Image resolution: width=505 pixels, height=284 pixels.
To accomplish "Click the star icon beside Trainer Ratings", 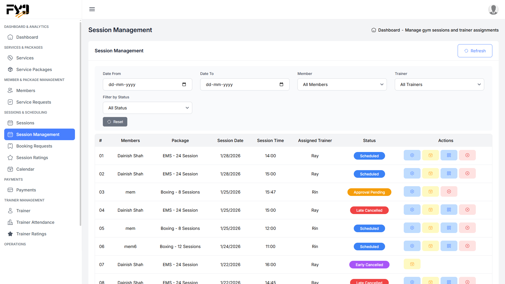I will 10,234.
